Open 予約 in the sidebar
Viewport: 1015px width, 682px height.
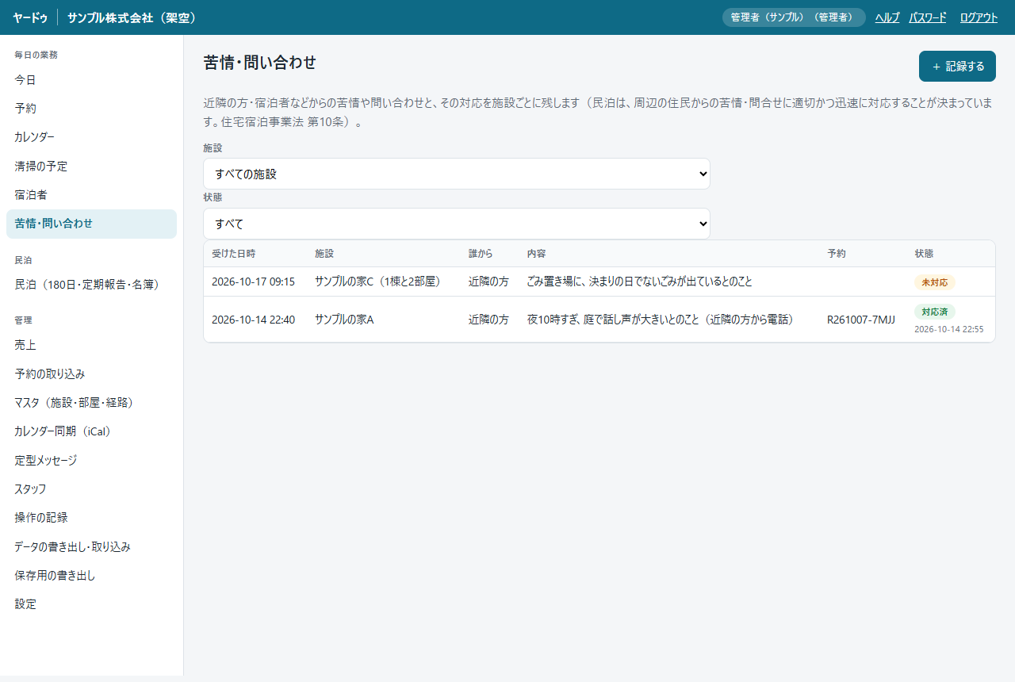91,109
